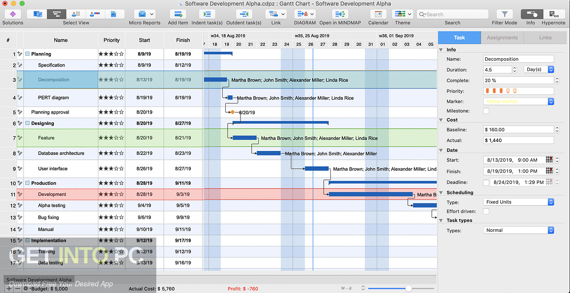Image resolution: width=570 pixels, height=293 pixels.
Task: Click the Finish column header
Action: point(183,40)
